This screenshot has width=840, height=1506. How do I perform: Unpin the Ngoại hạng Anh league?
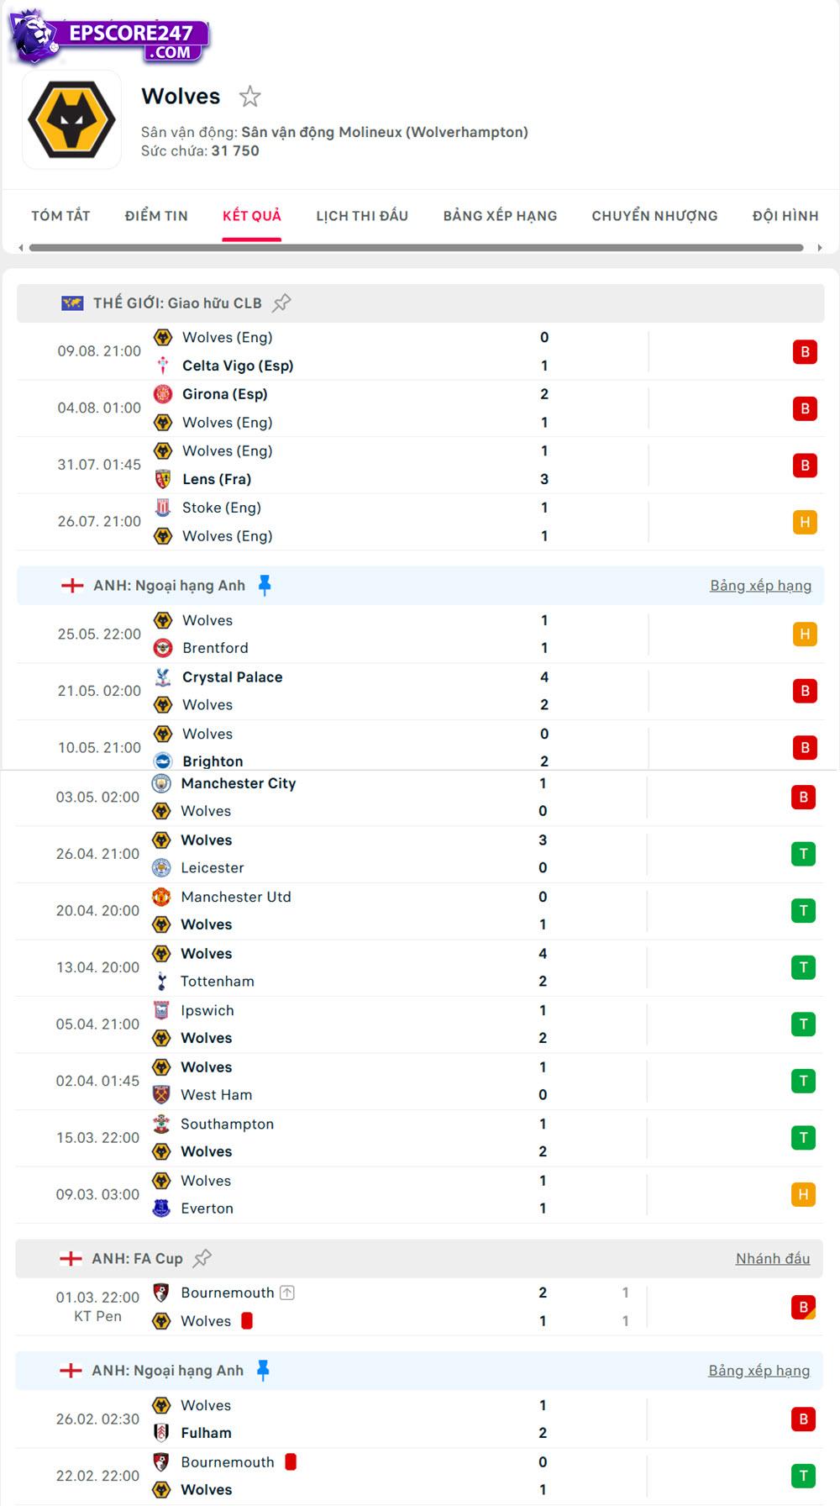(263, 586)
